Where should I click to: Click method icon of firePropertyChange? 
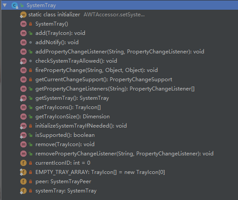pyautogui.click(x=23, y=70)
